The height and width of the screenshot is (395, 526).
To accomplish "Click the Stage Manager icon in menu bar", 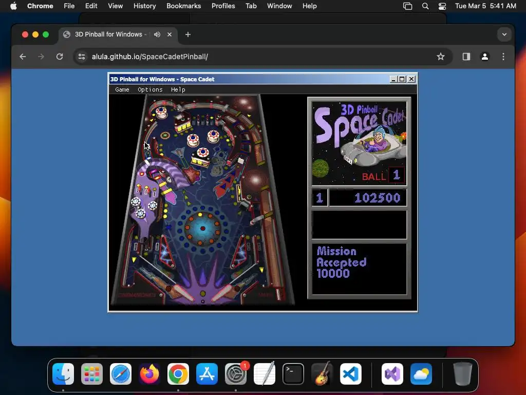I will 407,6.
